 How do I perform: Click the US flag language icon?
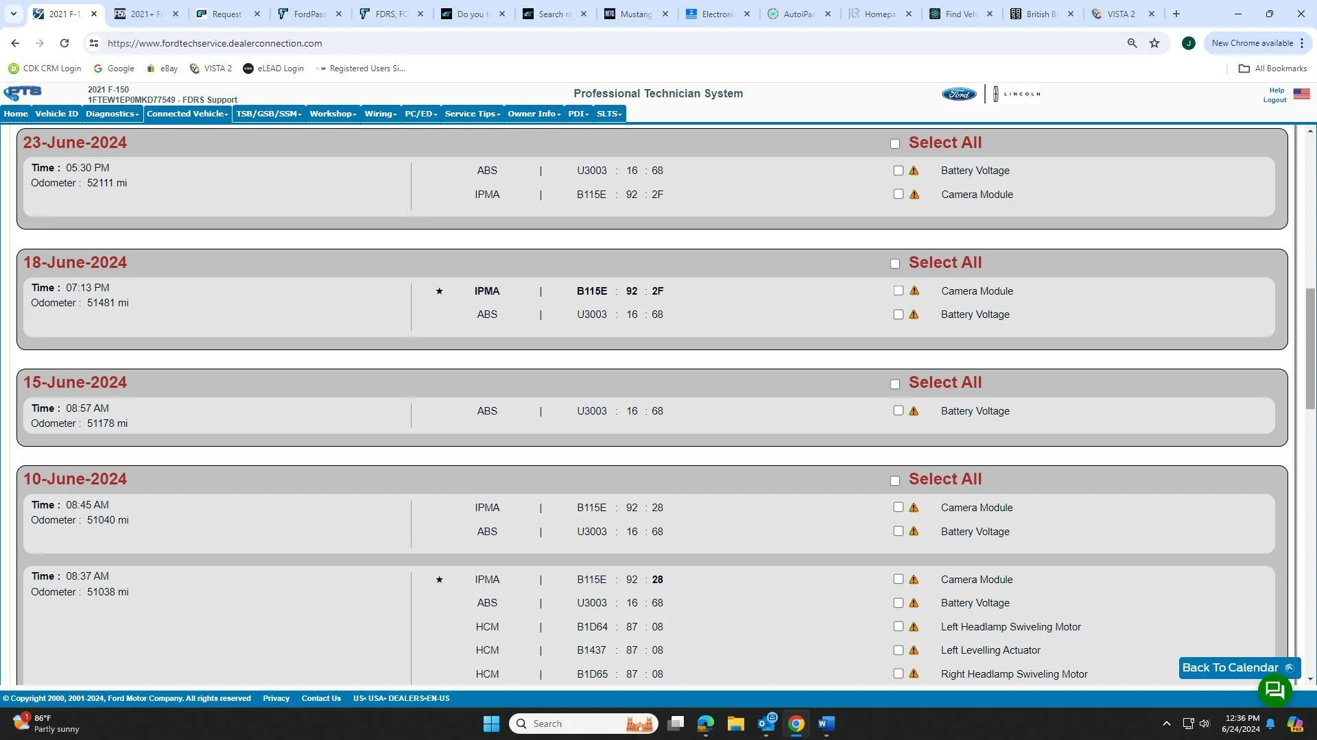tap(1301, 94)
